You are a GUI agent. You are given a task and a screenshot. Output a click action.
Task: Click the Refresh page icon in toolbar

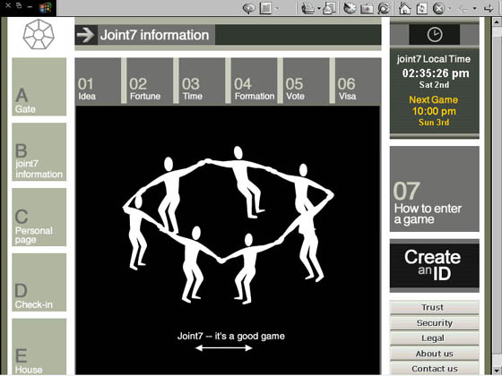(421, 8)
